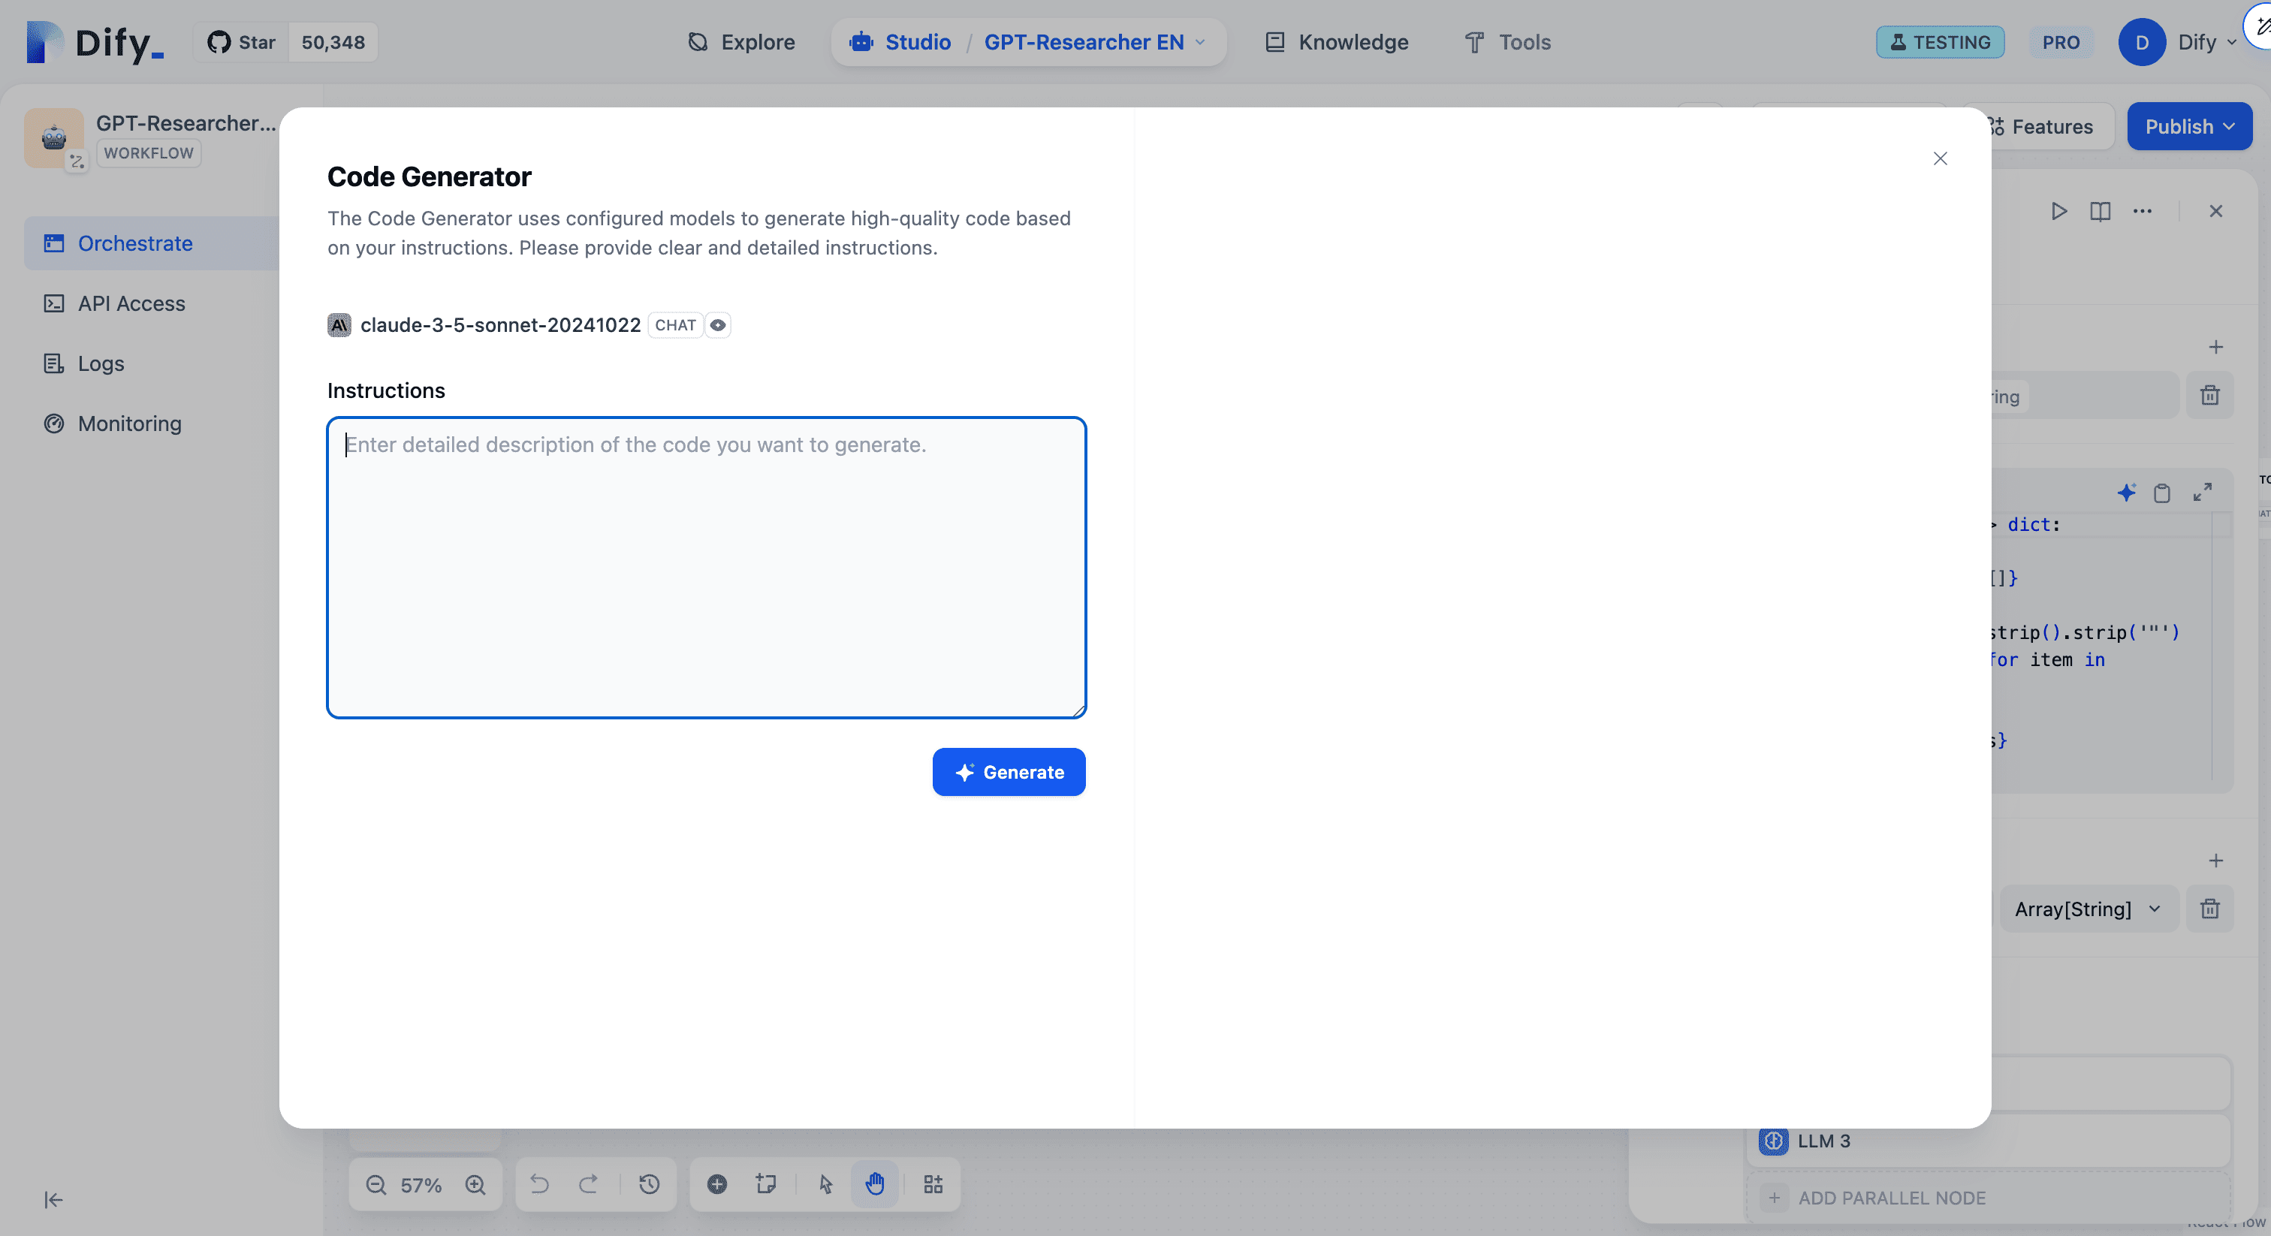Zoom out the canvas

376,1185
